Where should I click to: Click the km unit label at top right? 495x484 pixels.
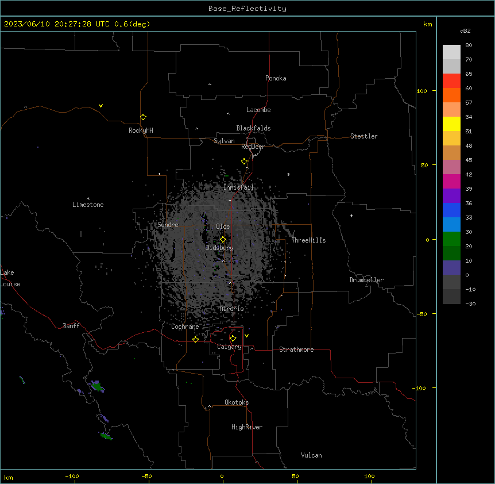coord(427,24)
